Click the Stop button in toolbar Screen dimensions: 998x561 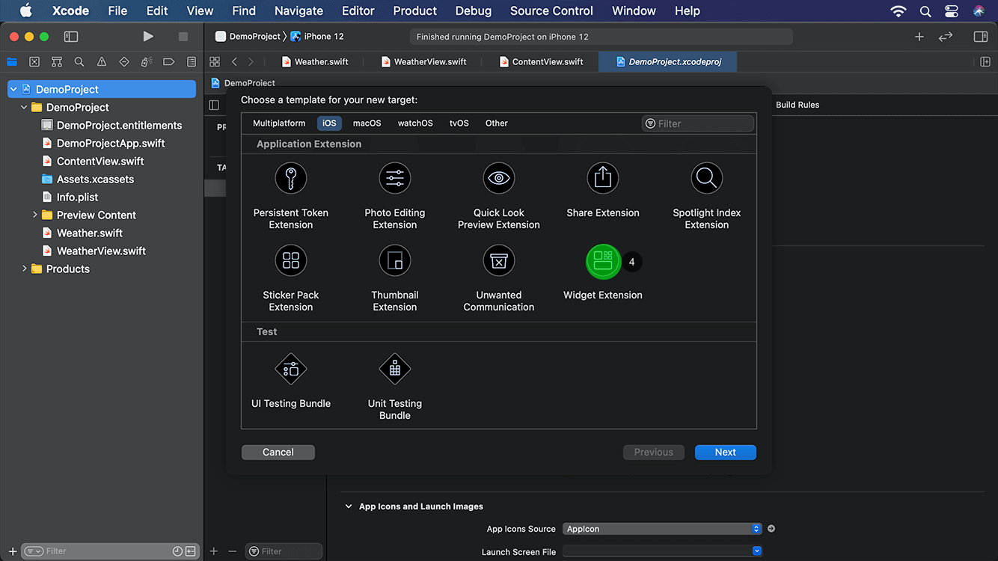point(183,37)
